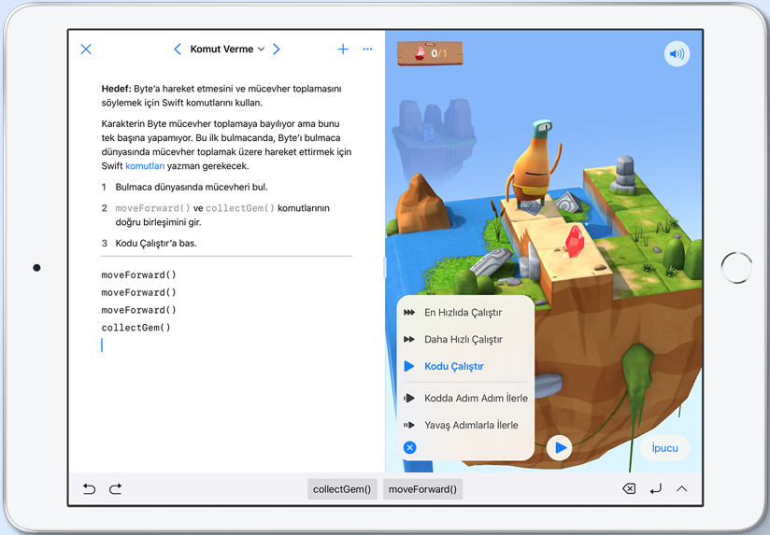Go to the previous page arrow
Viewport: 770px width, 535px height.
178,49
